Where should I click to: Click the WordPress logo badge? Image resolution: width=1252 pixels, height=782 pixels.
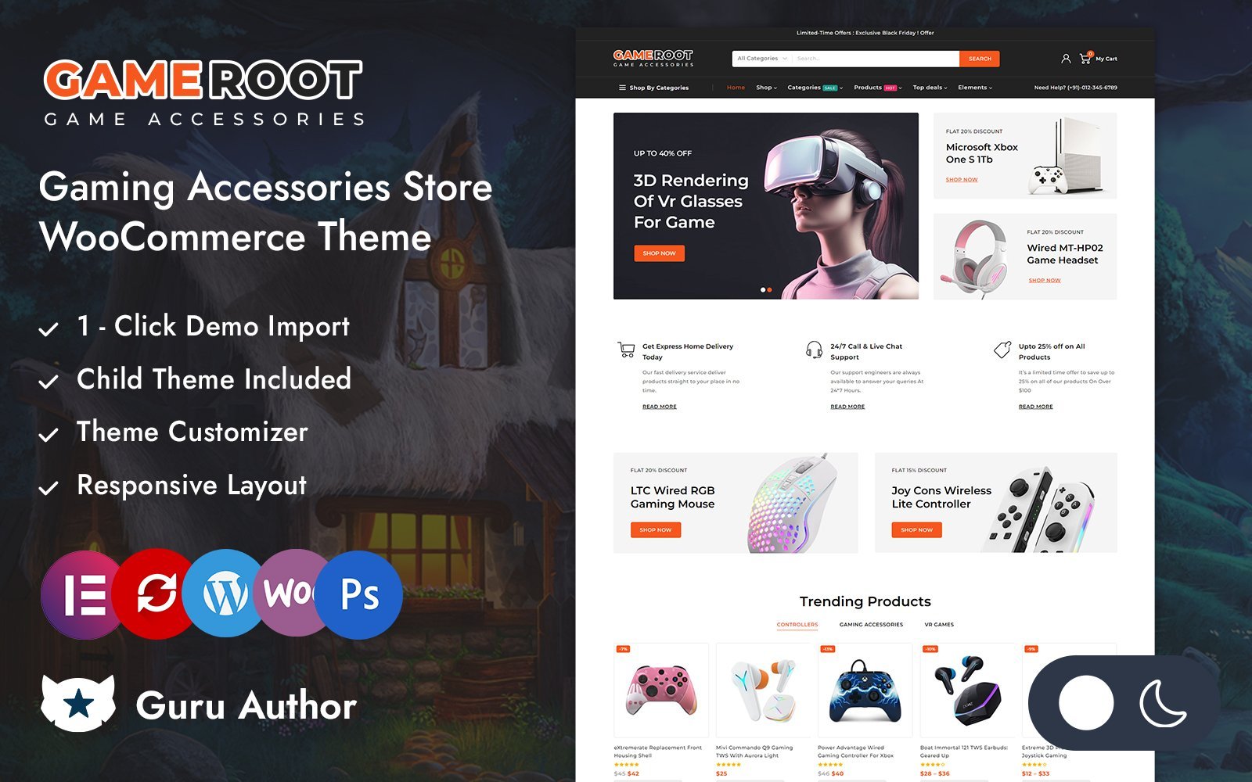point(225,594)
